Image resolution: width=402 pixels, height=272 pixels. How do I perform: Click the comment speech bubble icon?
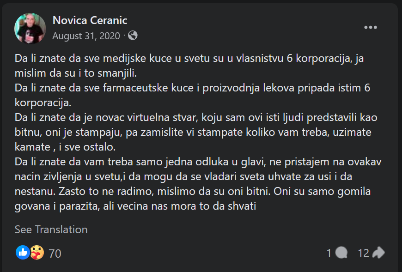click(341, 253)
